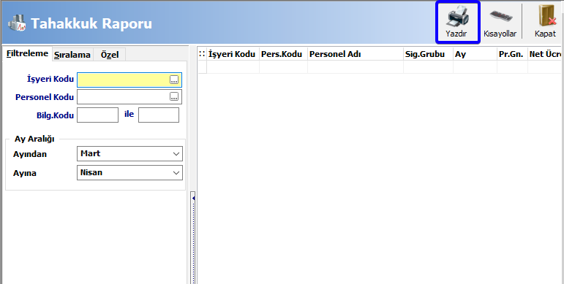This screenshot has width=564, height=284.
Task: Sort by Pers.Kodu column header
Action: pos(283,54)
